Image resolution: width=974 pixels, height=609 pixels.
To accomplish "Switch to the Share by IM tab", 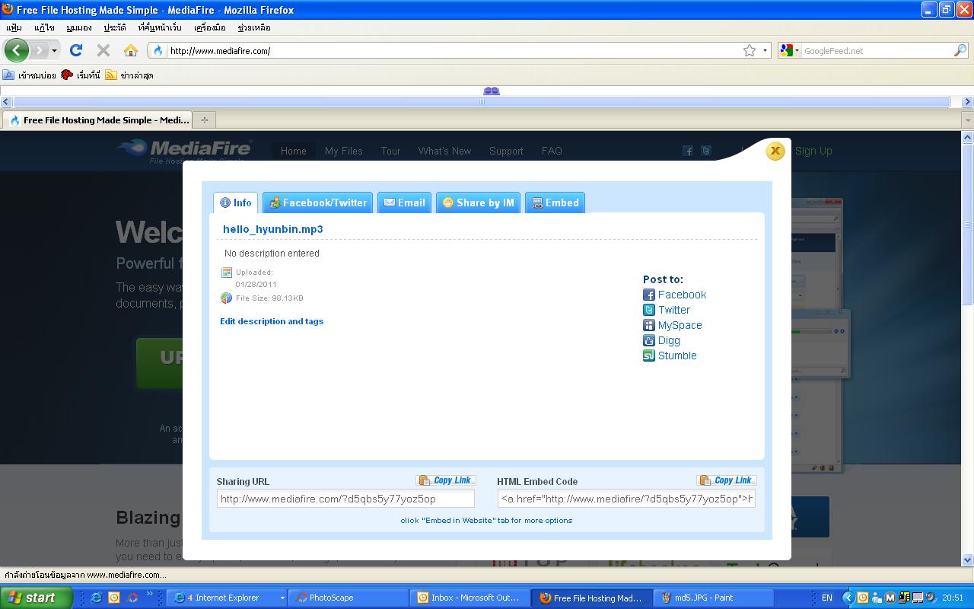I will 478,202.
